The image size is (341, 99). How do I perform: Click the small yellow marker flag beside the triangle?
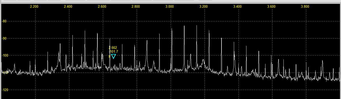[x=109, y=56]
